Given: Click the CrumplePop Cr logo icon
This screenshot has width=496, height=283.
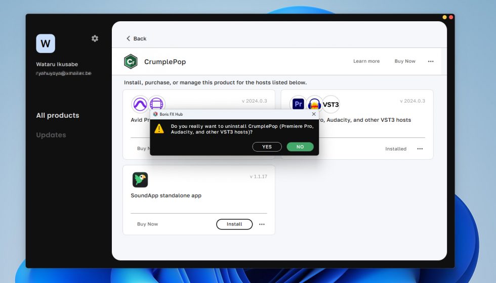Looking at the screenshot, I should click(131, 62).
